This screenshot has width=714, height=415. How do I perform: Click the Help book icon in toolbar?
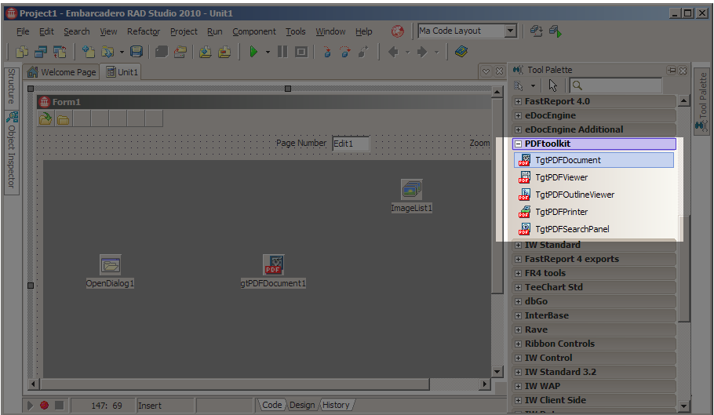pos(461,52)
